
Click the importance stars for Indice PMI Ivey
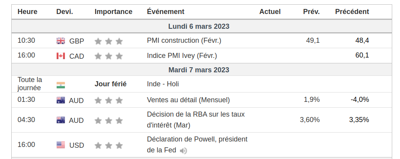click(109, 56)
